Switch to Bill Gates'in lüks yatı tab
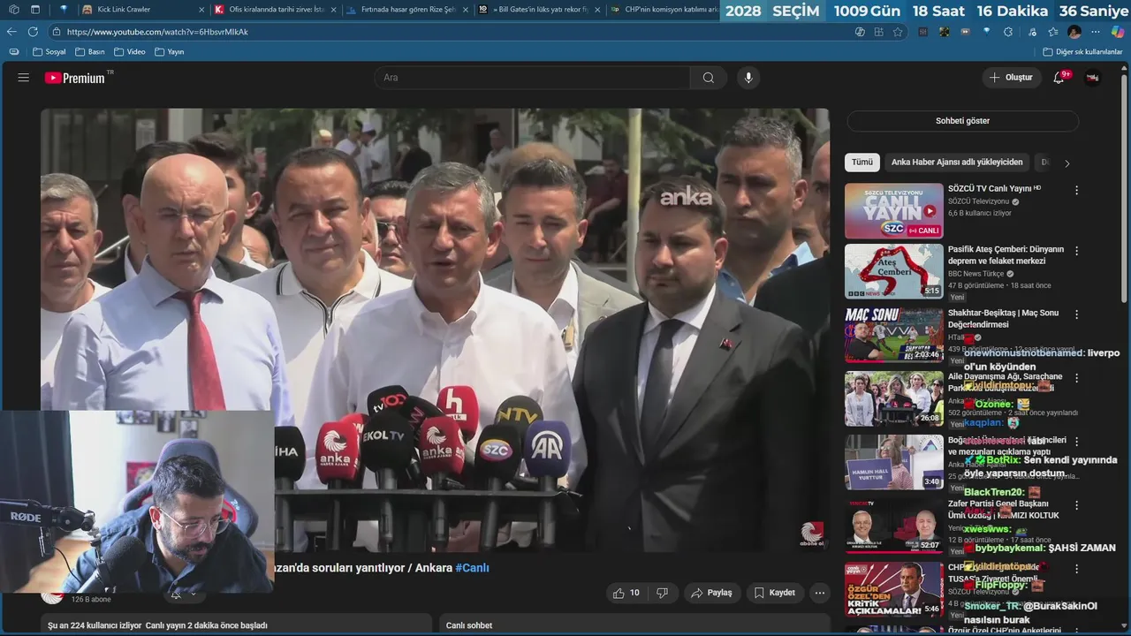Viewport: 1131px width, 636px height. tap(537, 10)
